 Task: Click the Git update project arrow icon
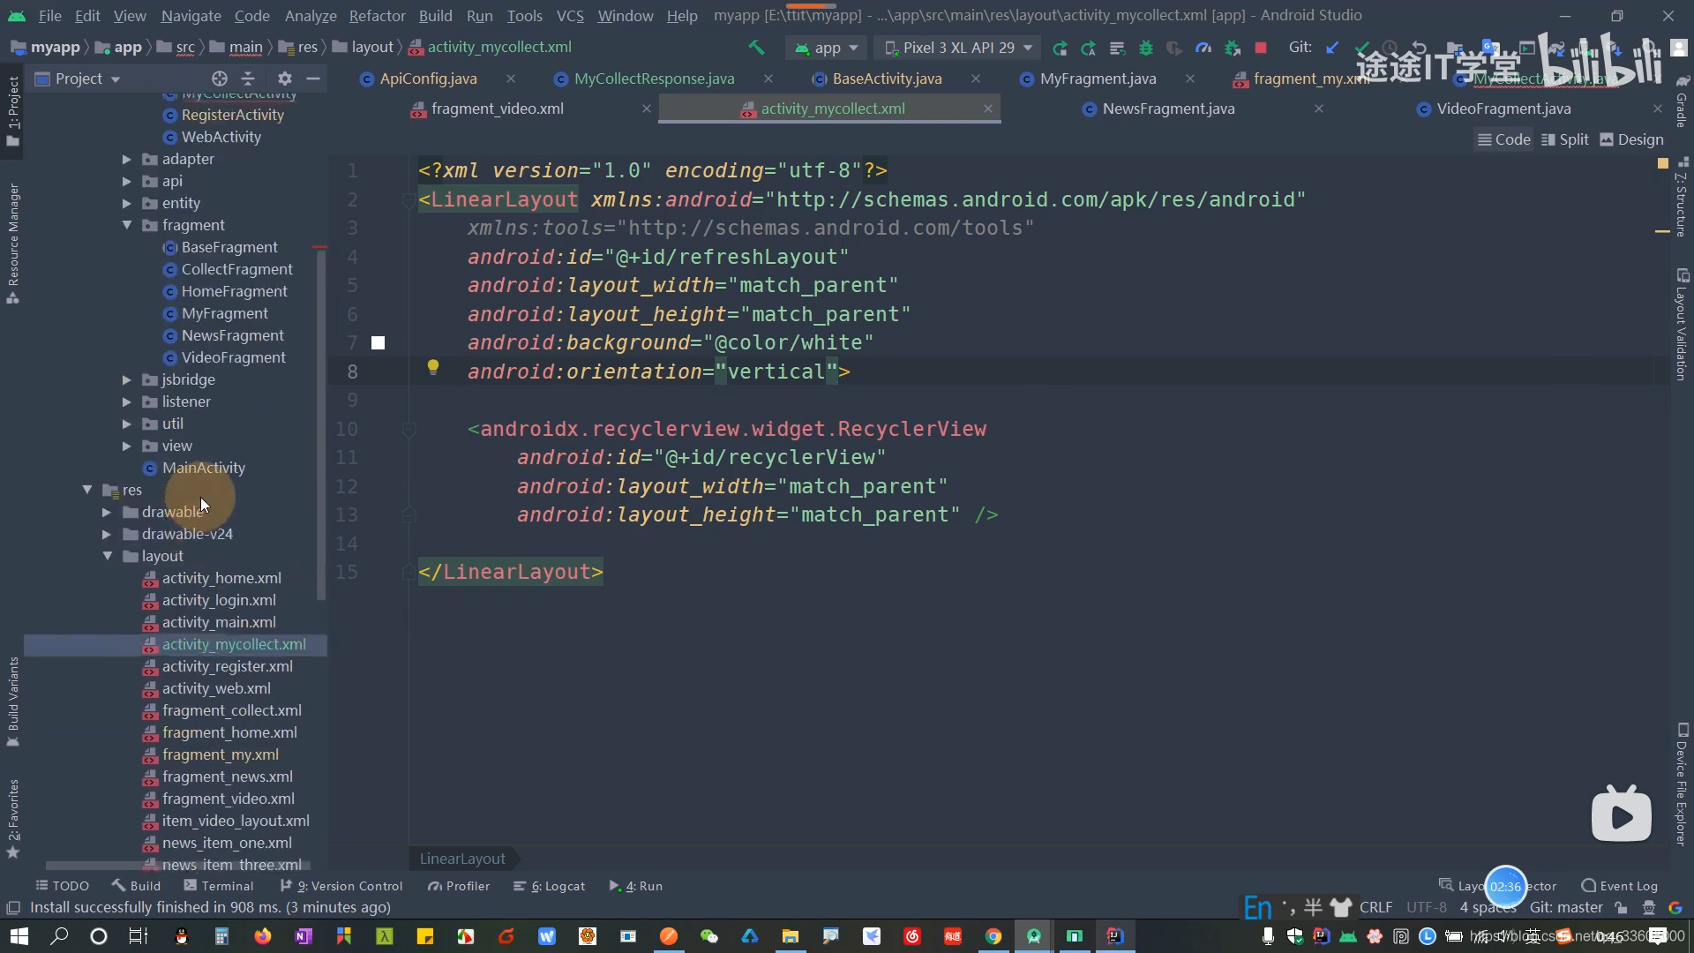coord(1332,48)
